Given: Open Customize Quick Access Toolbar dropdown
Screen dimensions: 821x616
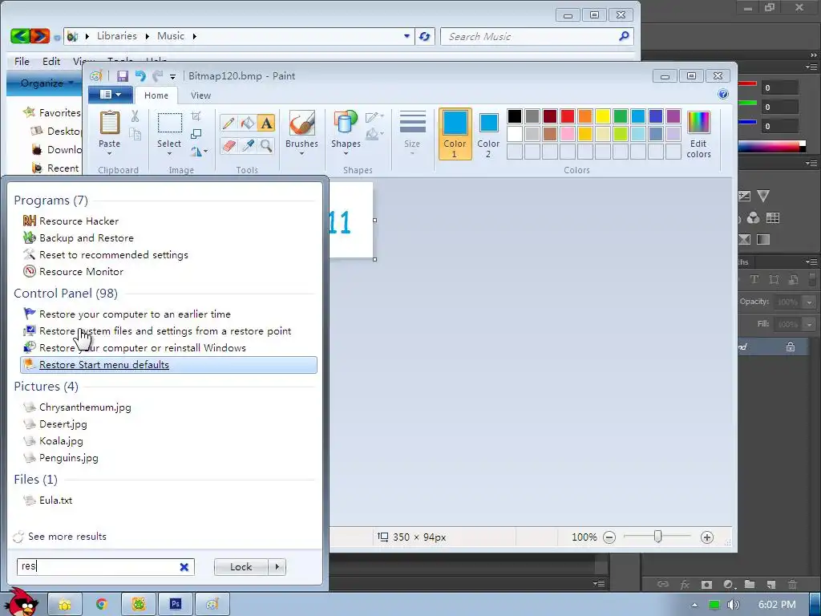Looking at the screenshot, I should [173, 77].
